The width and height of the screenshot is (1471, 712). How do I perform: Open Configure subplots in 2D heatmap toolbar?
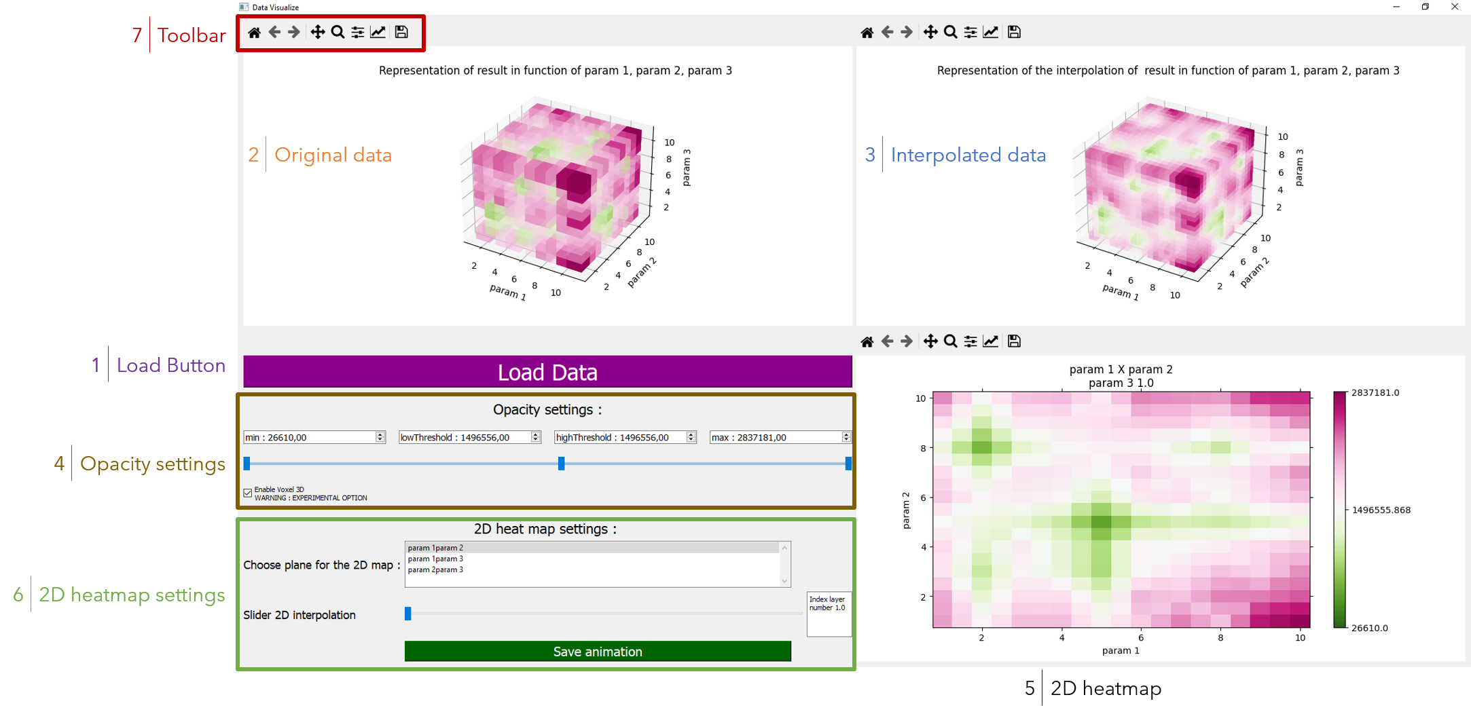tap(970, 341)
